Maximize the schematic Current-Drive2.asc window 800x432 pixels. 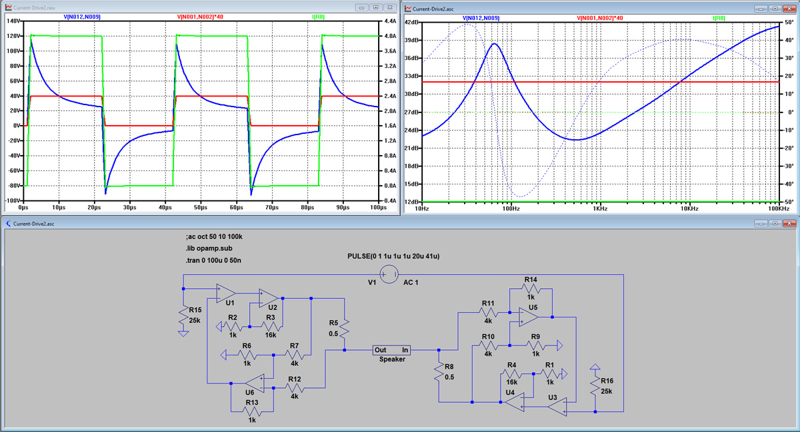click(777, 225)
